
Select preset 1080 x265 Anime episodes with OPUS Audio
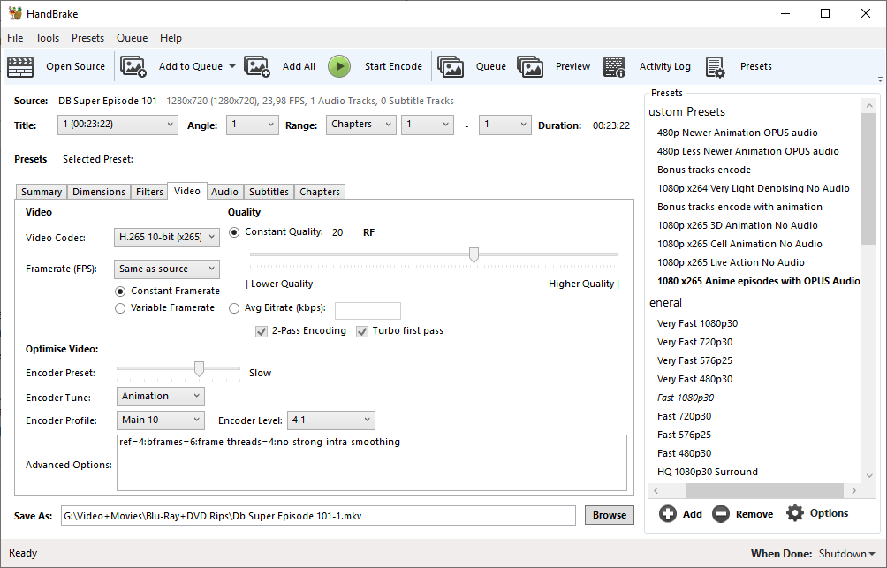(759, 281)
